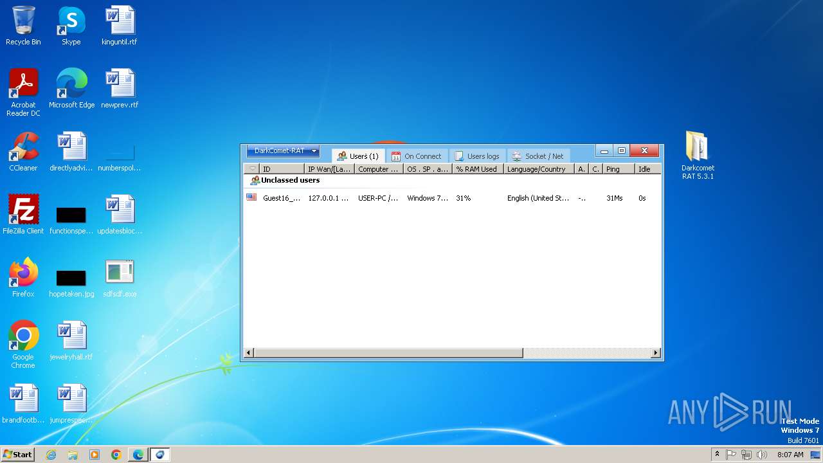This screenshot has width=823, height=463.
Task: Select the CCleaner desktop shortcut
Action: point(23,152)
